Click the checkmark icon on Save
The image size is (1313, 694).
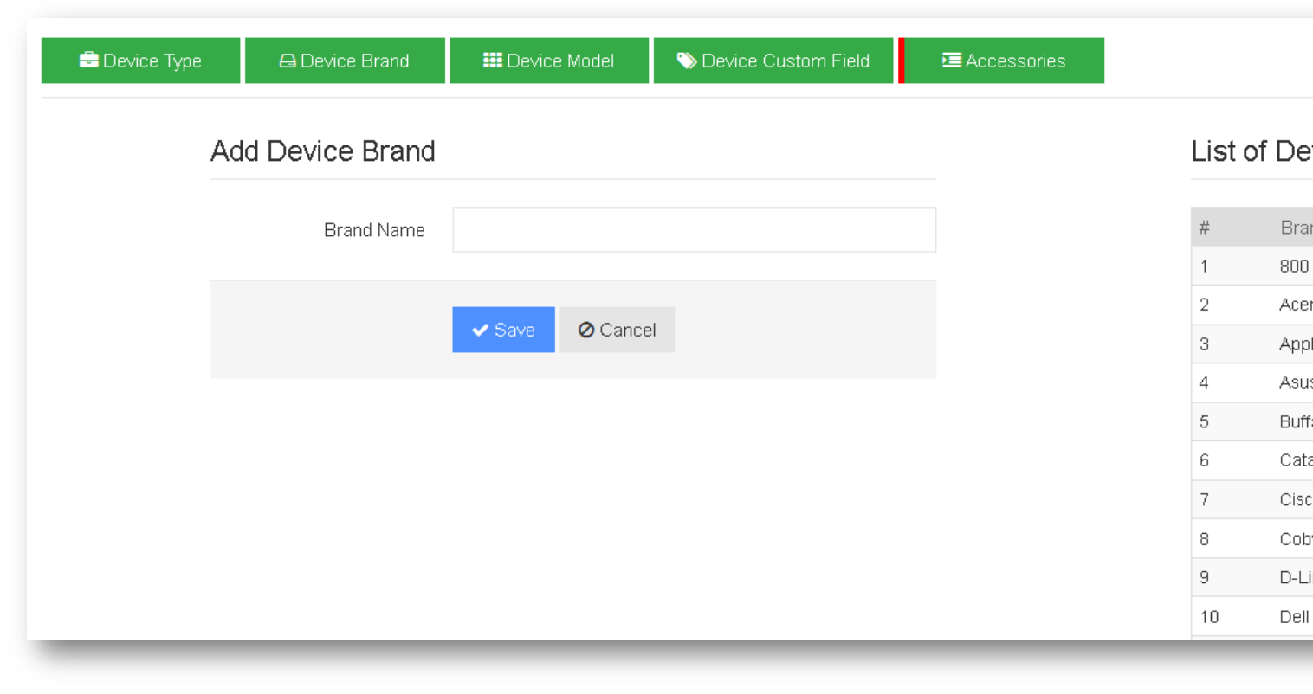[x=481, y=330]
